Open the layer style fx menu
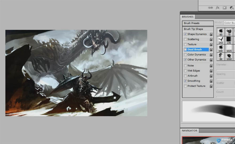The image size is (235, 144). coord(217,8)
